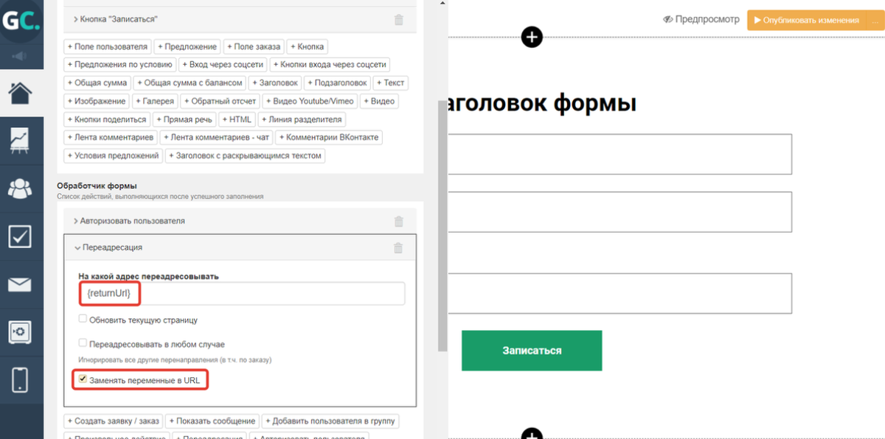Viewport: 885px width, 439px height.
Task: Open the checkmark tasks sidebar icon
Action: pos(20,236)
